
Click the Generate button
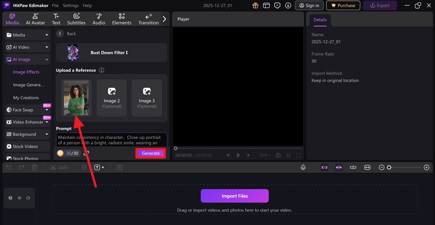pyautogui.click(x=151, y=153)
